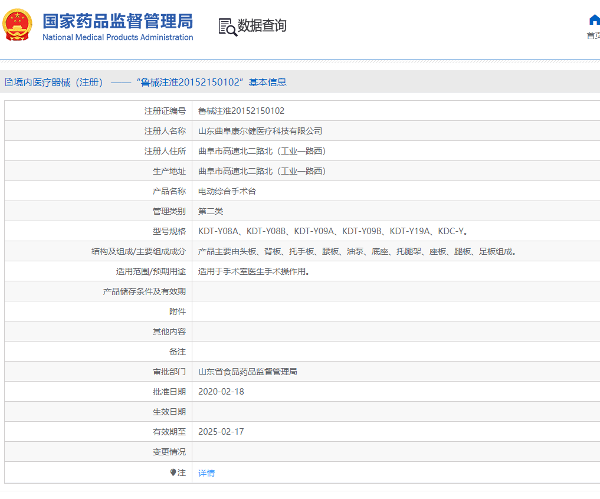Click the 注册人住所 address value

(x=262, y=151)
